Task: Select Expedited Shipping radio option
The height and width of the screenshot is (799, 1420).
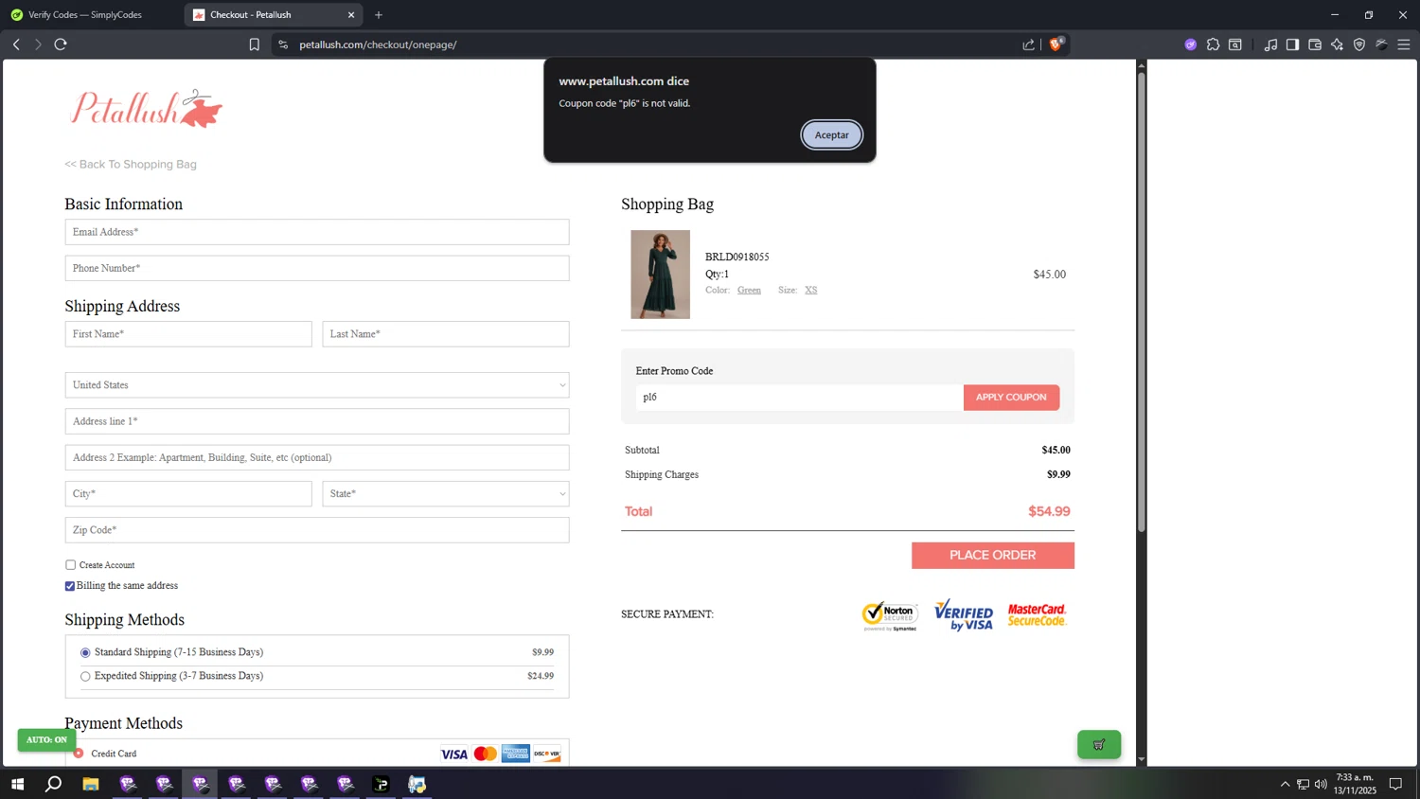Action: 85,676
